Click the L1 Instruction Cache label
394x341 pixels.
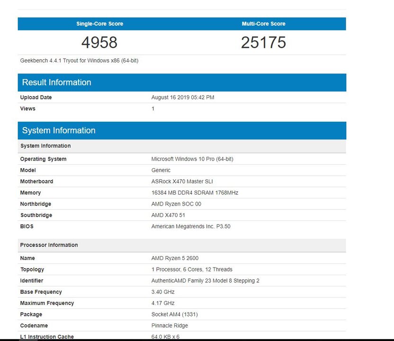point(47,337)
